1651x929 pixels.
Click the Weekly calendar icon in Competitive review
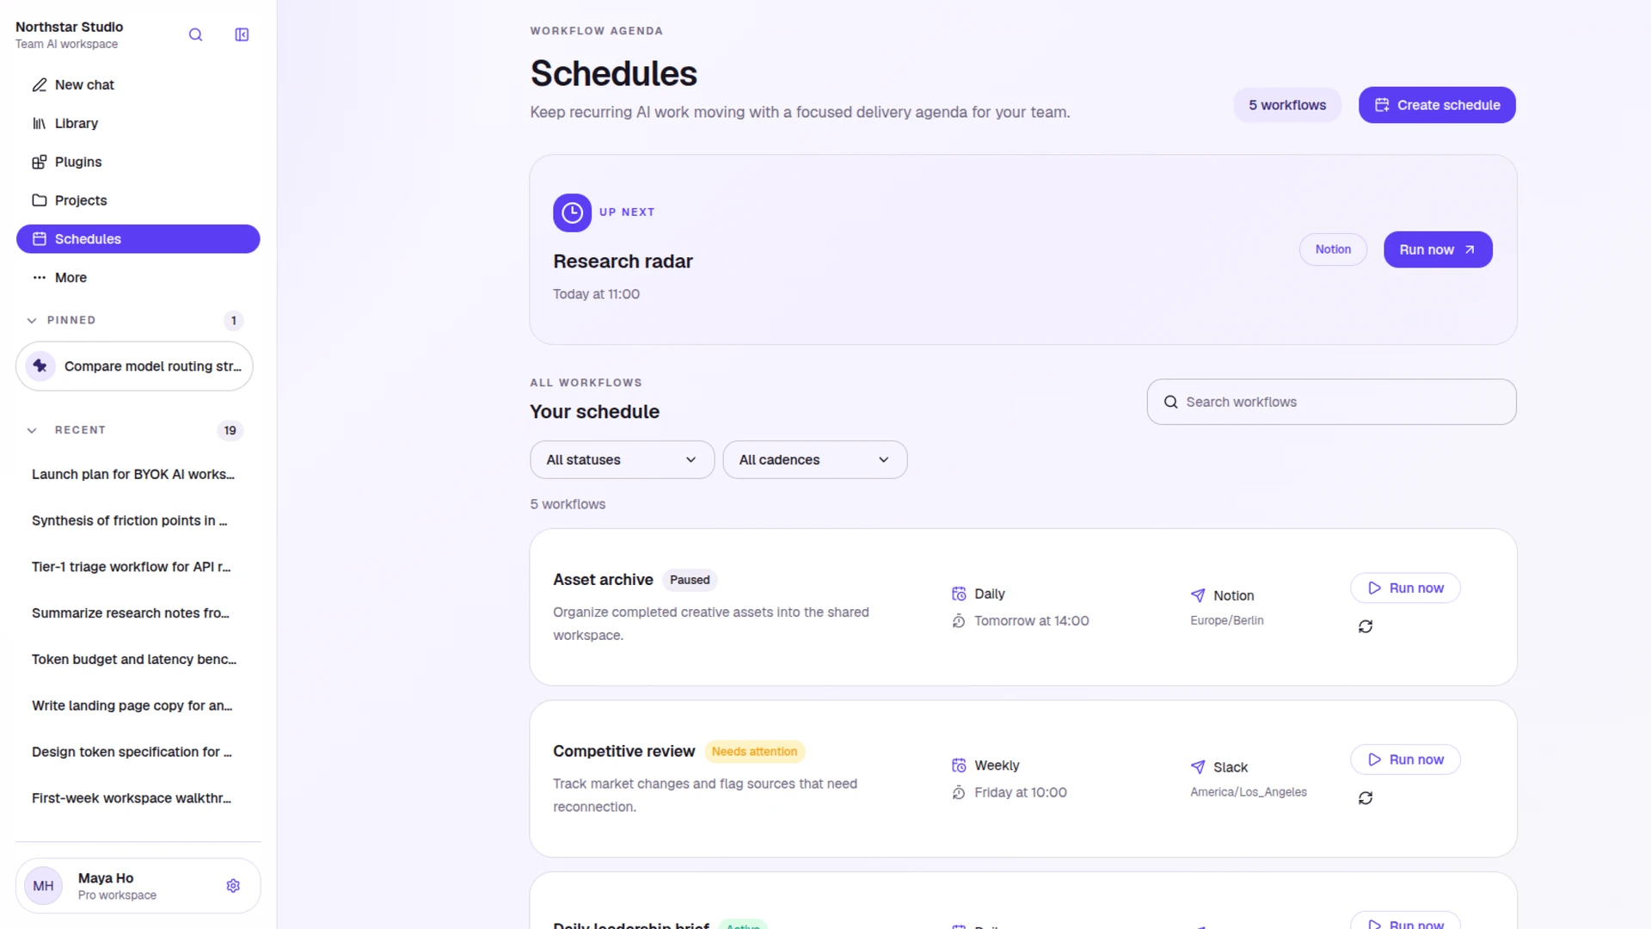[x=959, y=766]
